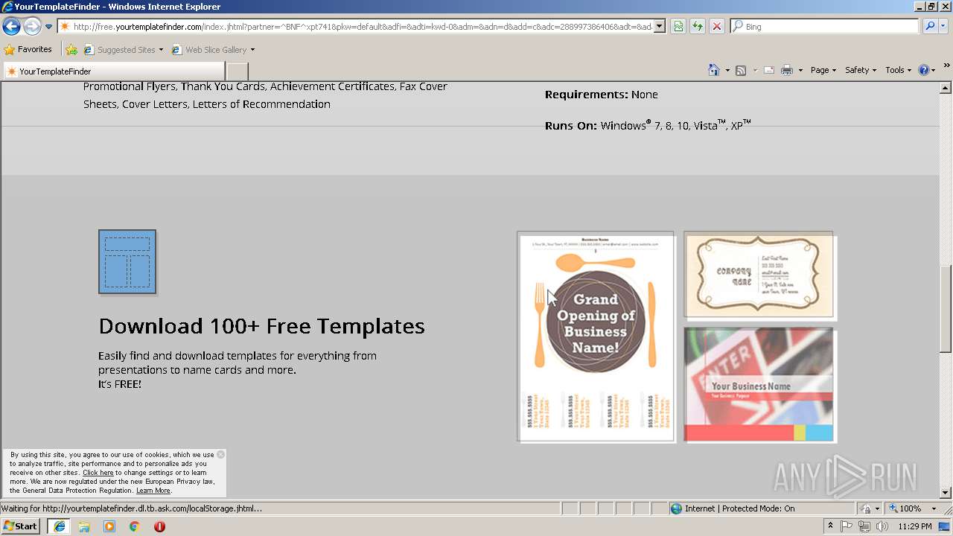The image size is (953, 536).
Task: Open the Favorites star button
Action: coord(28,50)
